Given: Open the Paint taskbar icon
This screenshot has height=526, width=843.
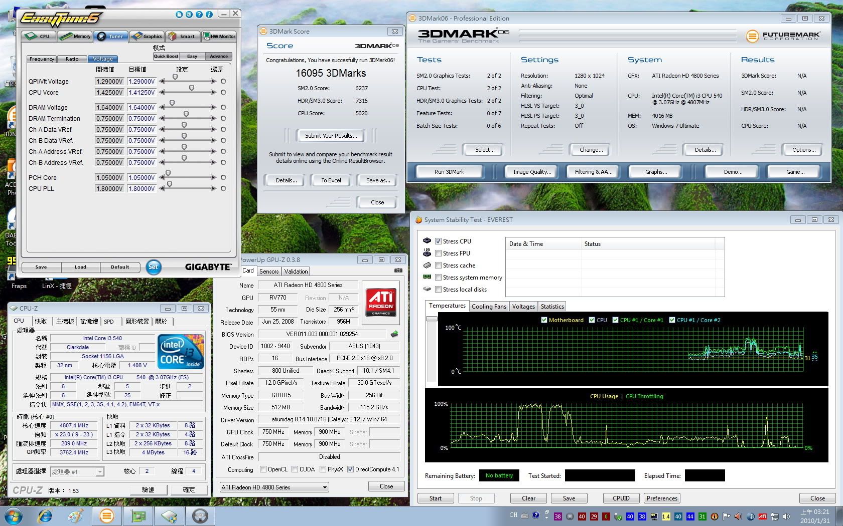Looking at the screenshot, I should 76,516.
